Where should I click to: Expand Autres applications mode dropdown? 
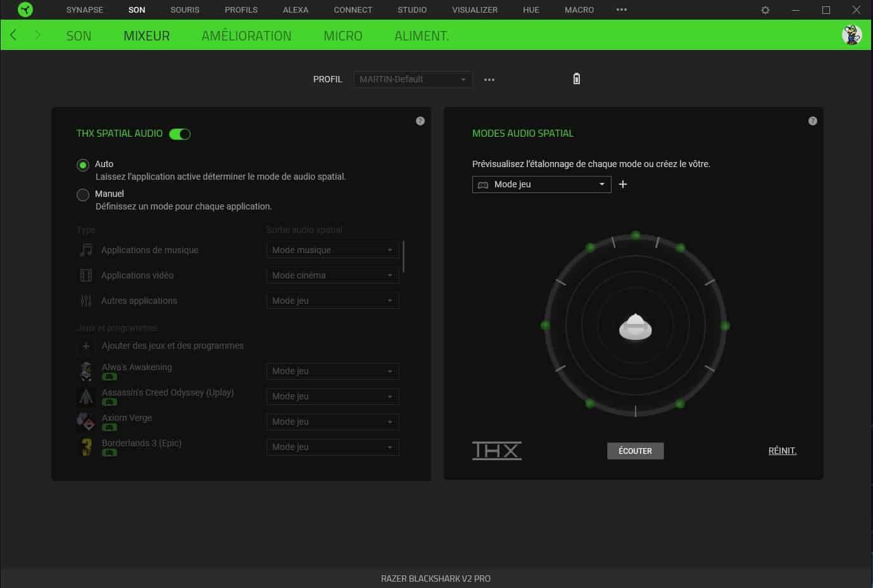coord(333,301)
